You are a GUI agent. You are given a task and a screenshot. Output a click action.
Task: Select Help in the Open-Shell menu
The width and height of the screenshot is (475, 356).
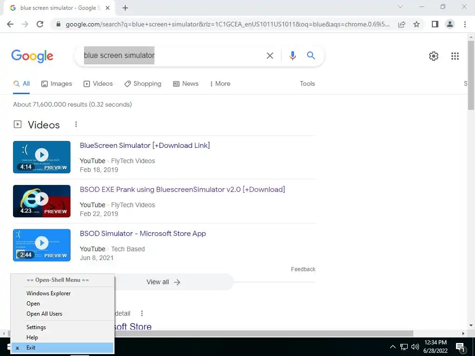click(x=62, y=337)
